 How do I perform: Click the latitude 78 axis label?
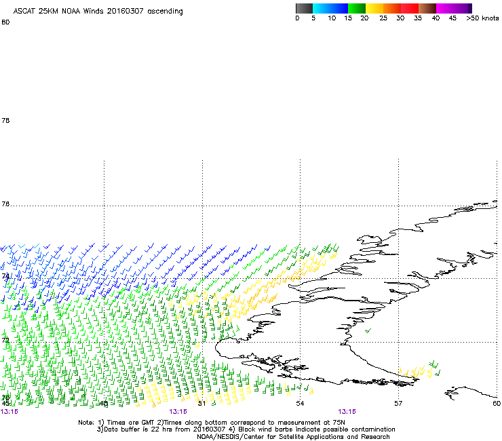pos(5,120)
